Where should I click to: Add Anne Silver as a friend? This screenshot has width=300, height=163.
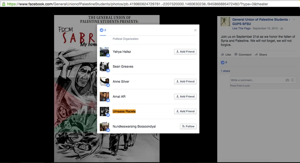point(185,81)
